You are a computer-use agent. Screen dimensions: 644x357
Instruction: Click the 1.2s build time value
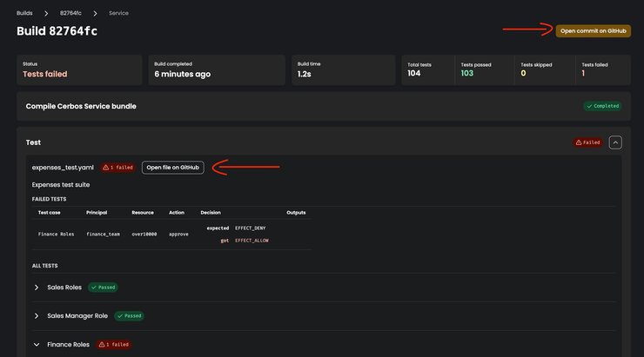(305, 74)
